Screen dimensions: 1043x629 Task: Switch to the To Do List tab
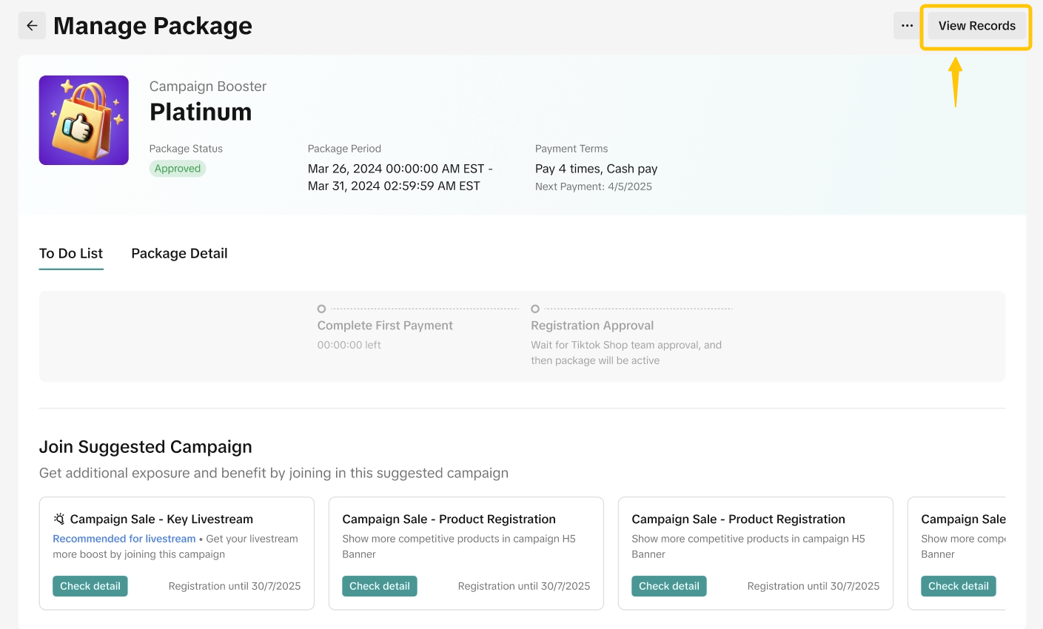pyautogui.click(x=71, y=254)
